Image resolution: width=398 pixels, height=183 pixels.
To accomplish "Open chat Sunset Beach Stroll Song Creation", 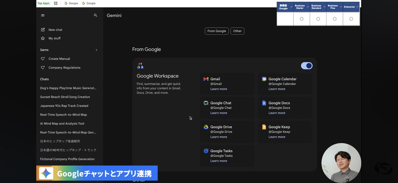I will click(x=65, y=97).
